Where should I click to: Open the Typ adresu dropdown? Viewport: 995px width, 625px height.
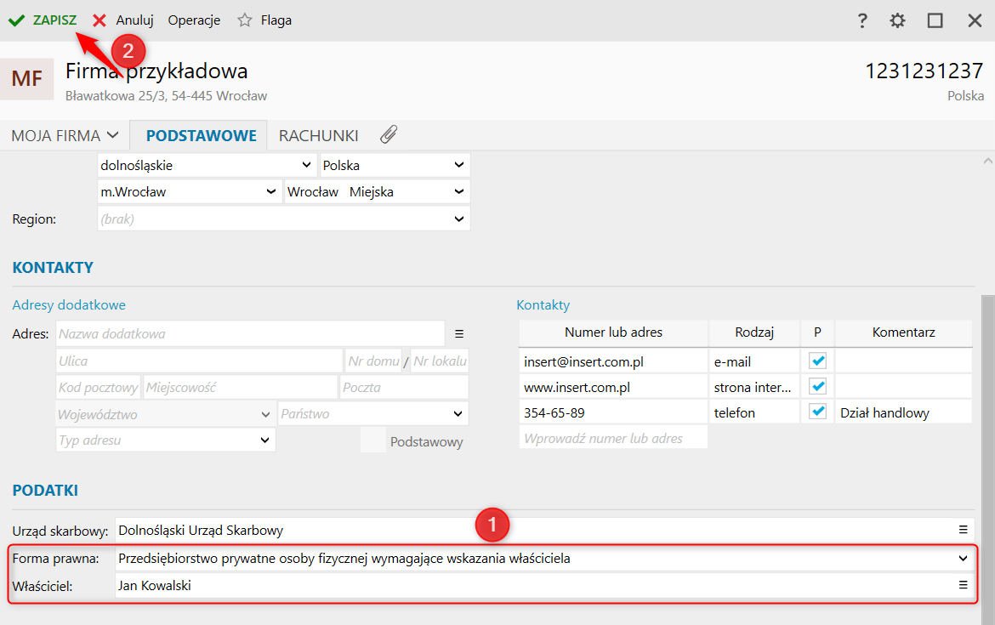165,440
